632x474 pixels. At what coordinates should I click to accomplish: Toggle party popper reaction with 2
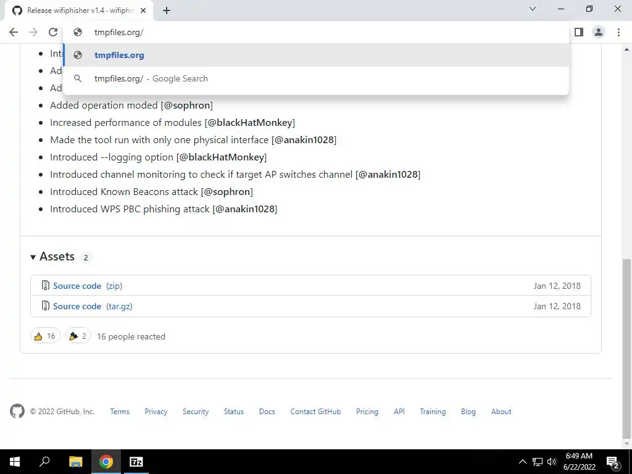(x=78, y=336)
